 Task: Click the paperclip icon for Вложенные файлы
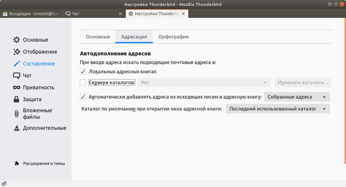tap(17, 114)
